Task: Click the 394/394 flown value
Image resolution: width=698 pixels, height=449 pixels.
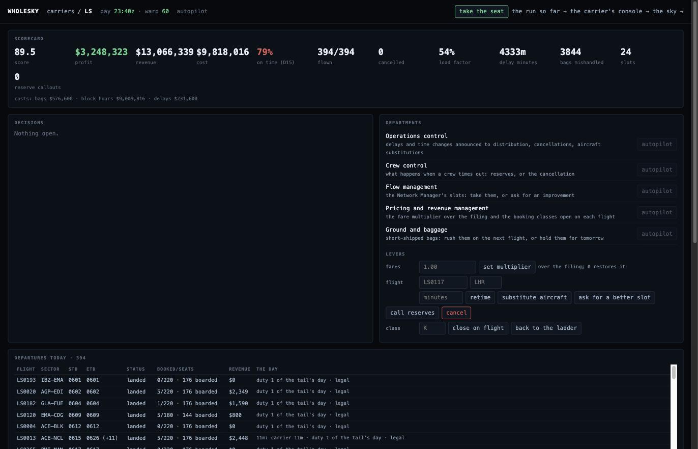Action: (336, 52)
